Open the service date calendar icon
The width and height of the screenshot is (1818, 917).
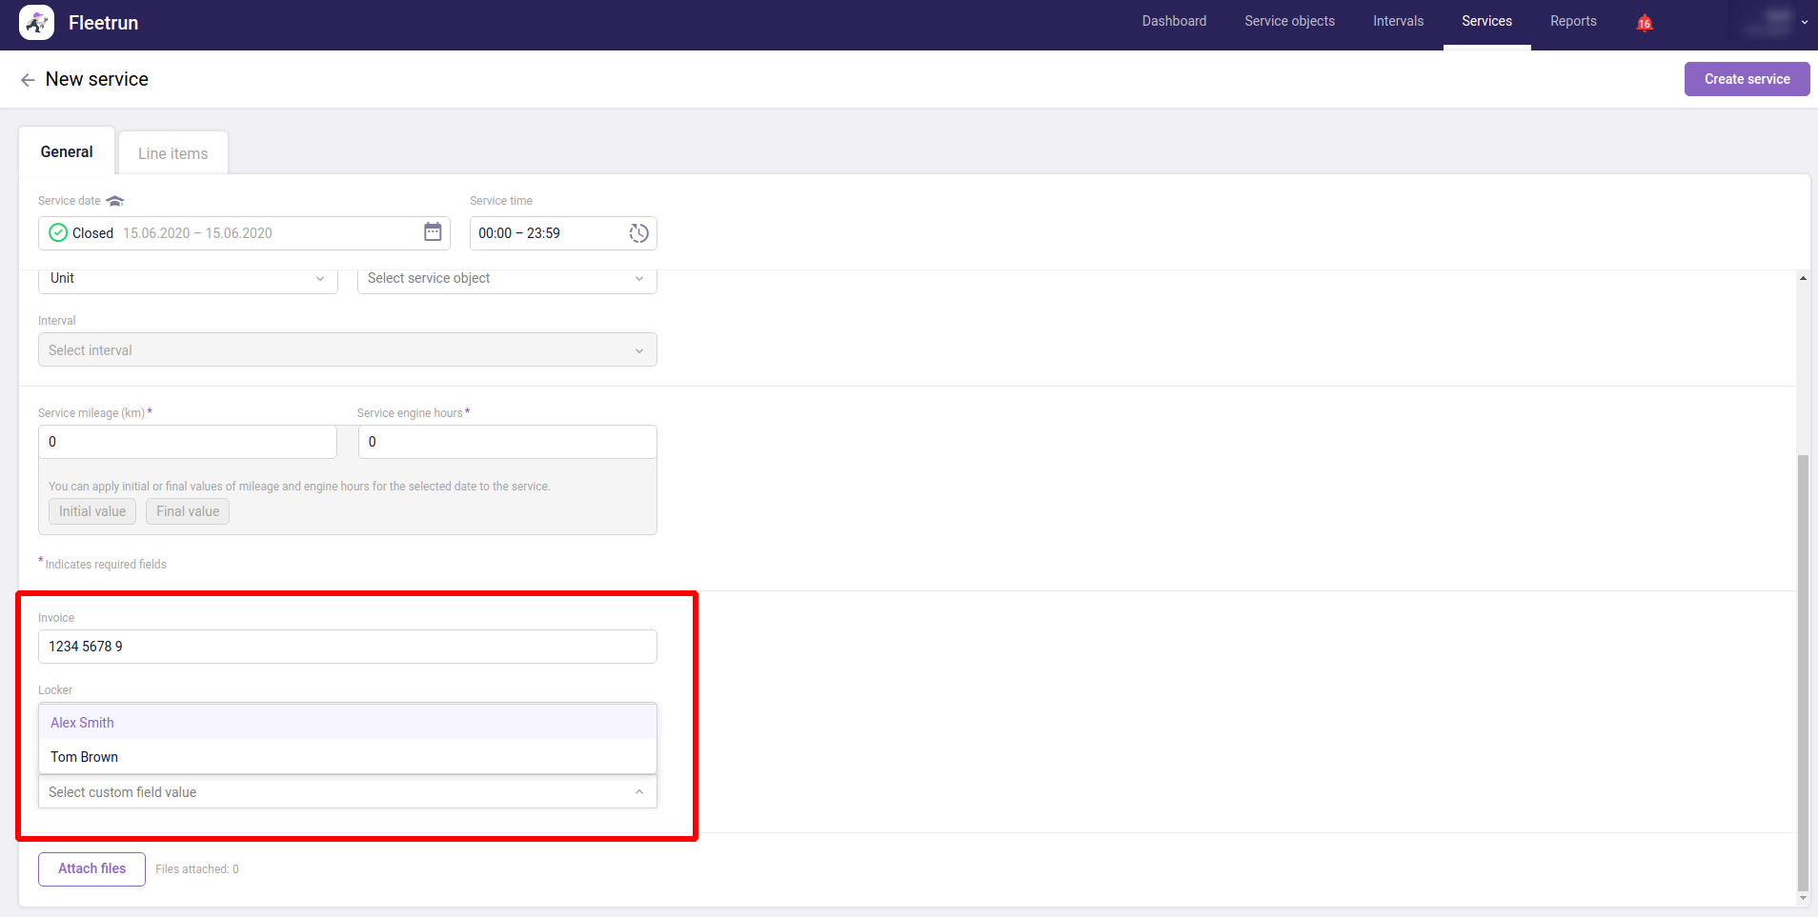coord(433,232)
